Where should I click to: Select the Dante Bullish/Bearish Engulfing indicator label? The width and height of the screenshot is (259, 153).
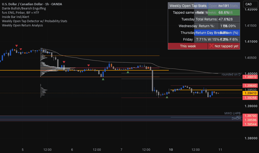[24, 8]
